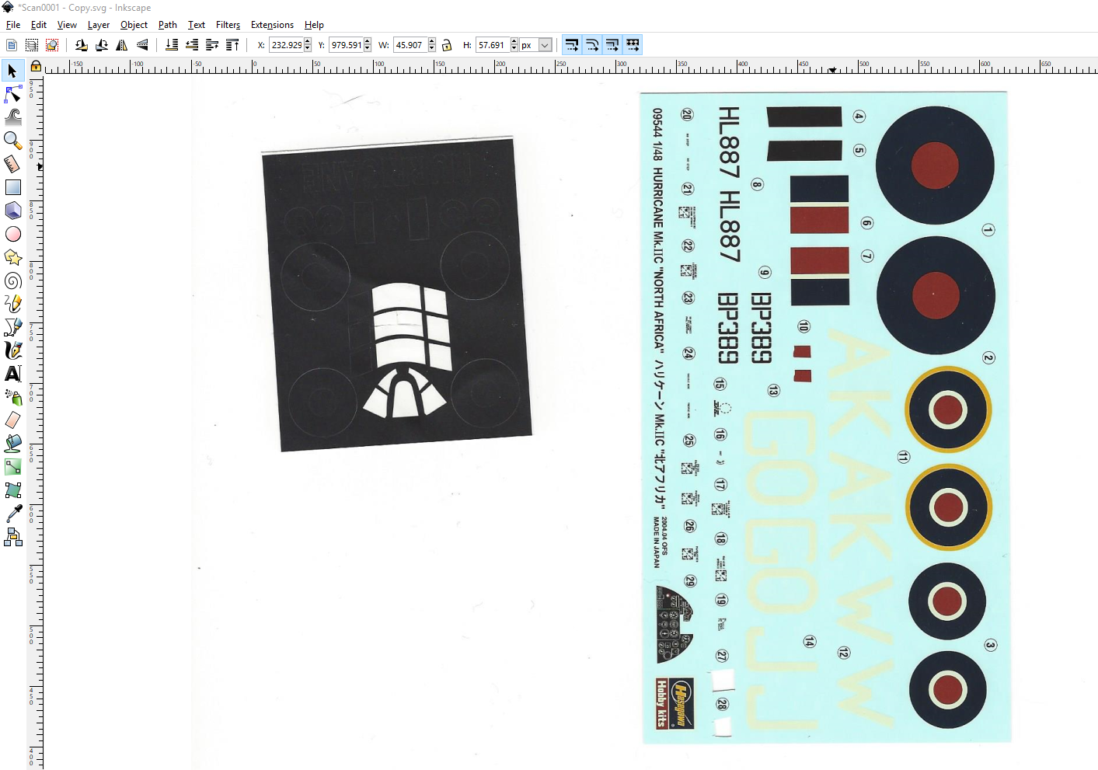Screen dimensions: 1098x770
Task: Toggle guides lock at ruler corner
Action: 36,66
